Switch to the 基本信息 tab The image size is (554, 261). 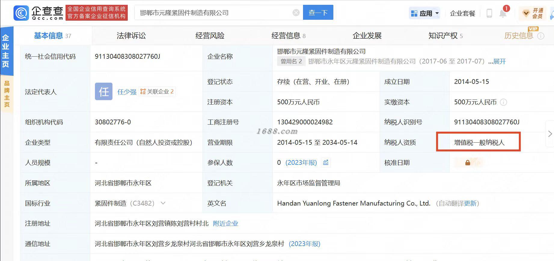(53, 36)
